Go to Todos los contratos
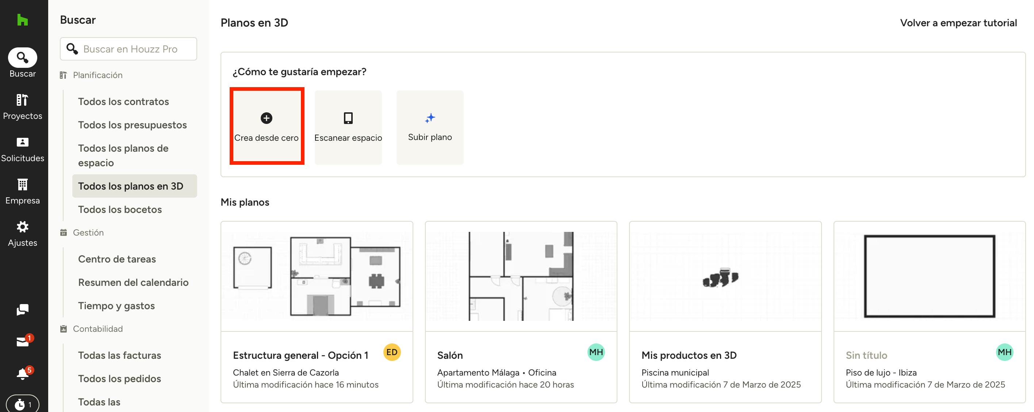The height and width of the screenshot is (412, 1034). click(x=123, y=102)
